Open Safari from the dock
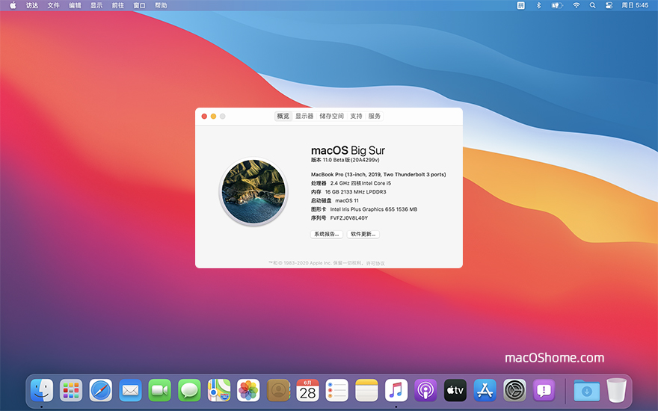Image resolution: width=658 pixels, height=411 pixels. pos(100,390)
